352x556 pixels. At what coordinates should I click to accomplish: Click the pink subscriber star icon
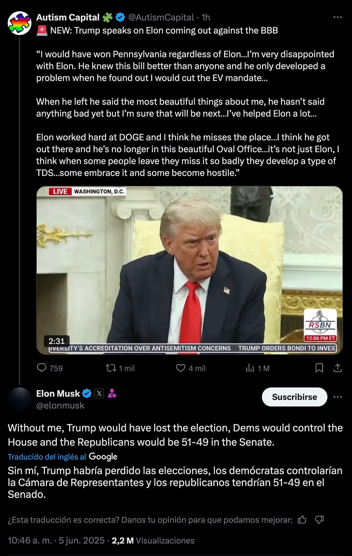tap(112, 393)
